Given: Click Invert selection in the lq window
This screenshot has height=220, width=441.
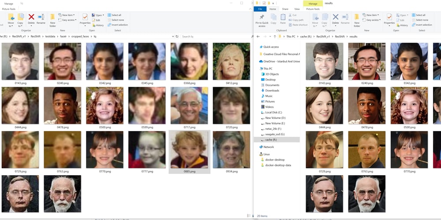Looking at the screenshot, I should 118,25.
